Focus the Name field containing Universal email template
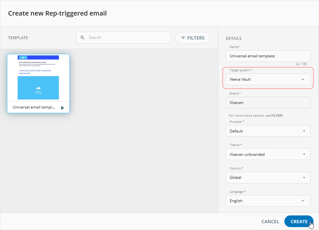Viewport: 319px width, 230px height. pyautogui.click(x=268, y=56)
